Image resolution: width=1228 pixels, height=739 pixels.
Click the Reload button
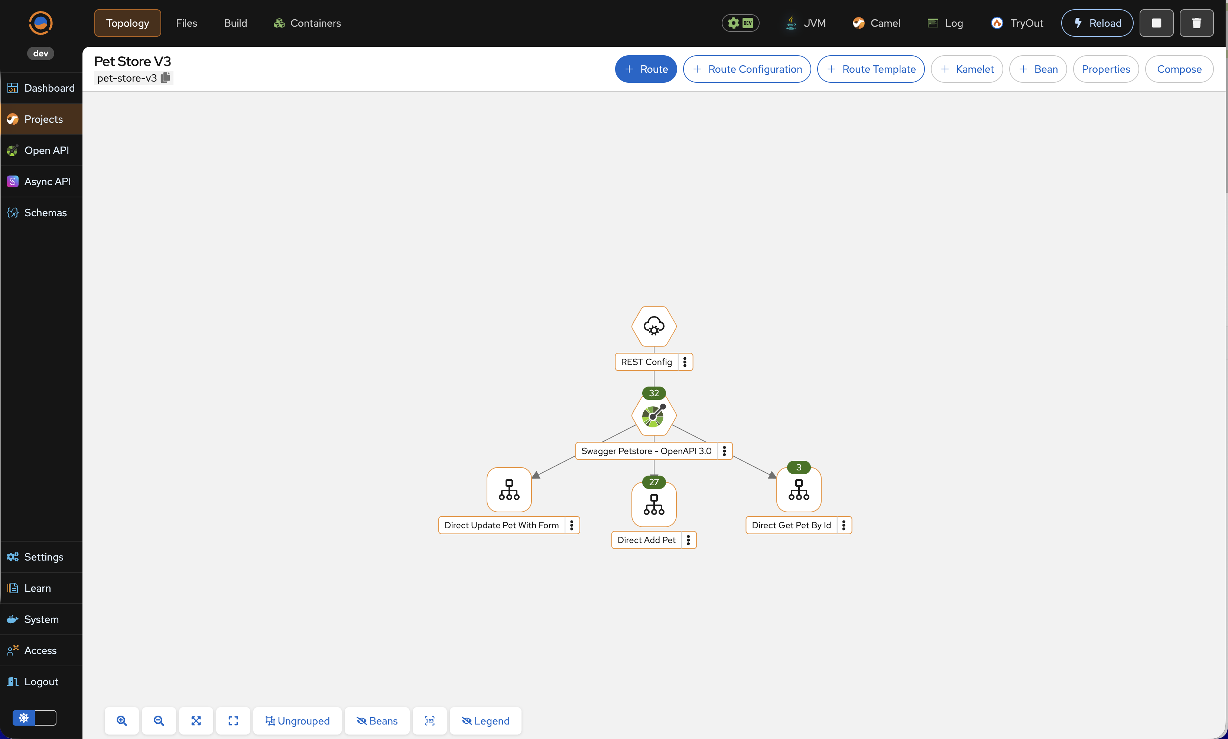(x=1097, y=23)
